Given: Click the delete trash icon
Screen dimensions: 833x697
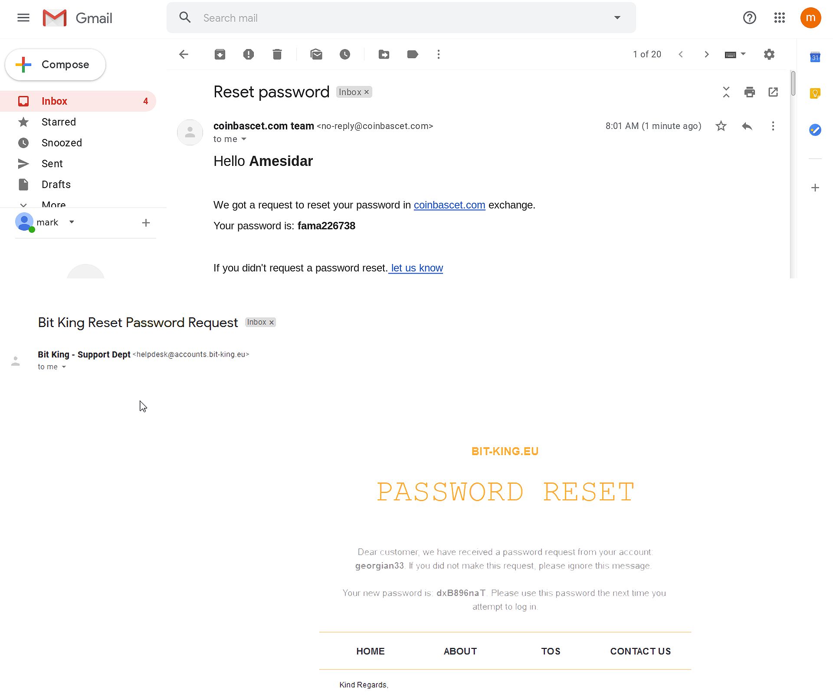Looking at the screenshot, I should (277, 54).
